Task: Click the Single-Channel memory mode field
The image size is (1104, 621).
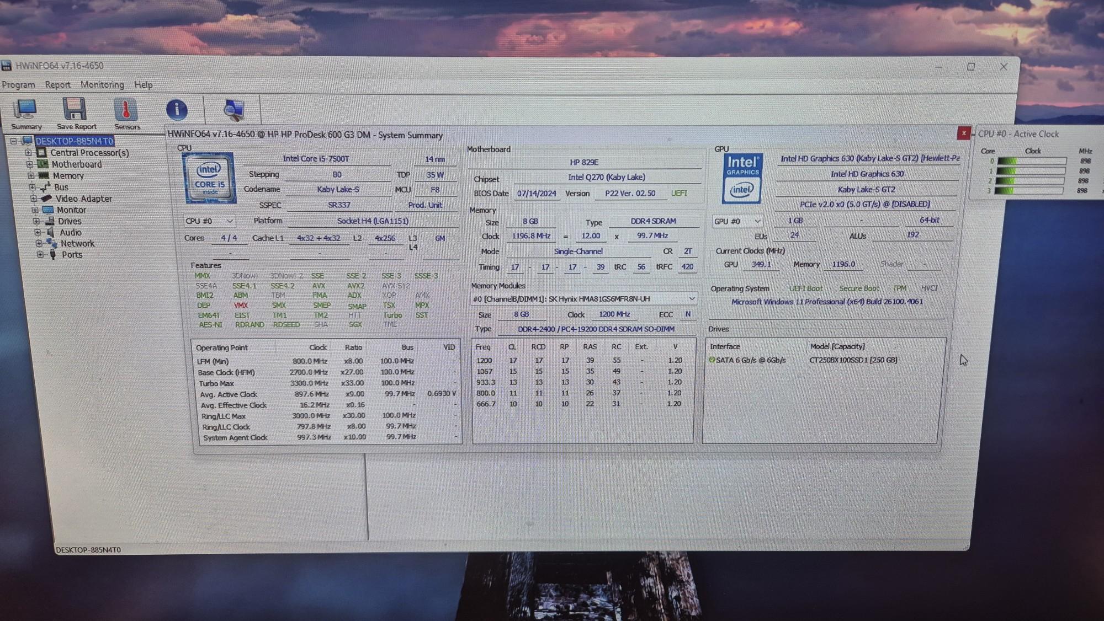Action: tap(578, 251)
